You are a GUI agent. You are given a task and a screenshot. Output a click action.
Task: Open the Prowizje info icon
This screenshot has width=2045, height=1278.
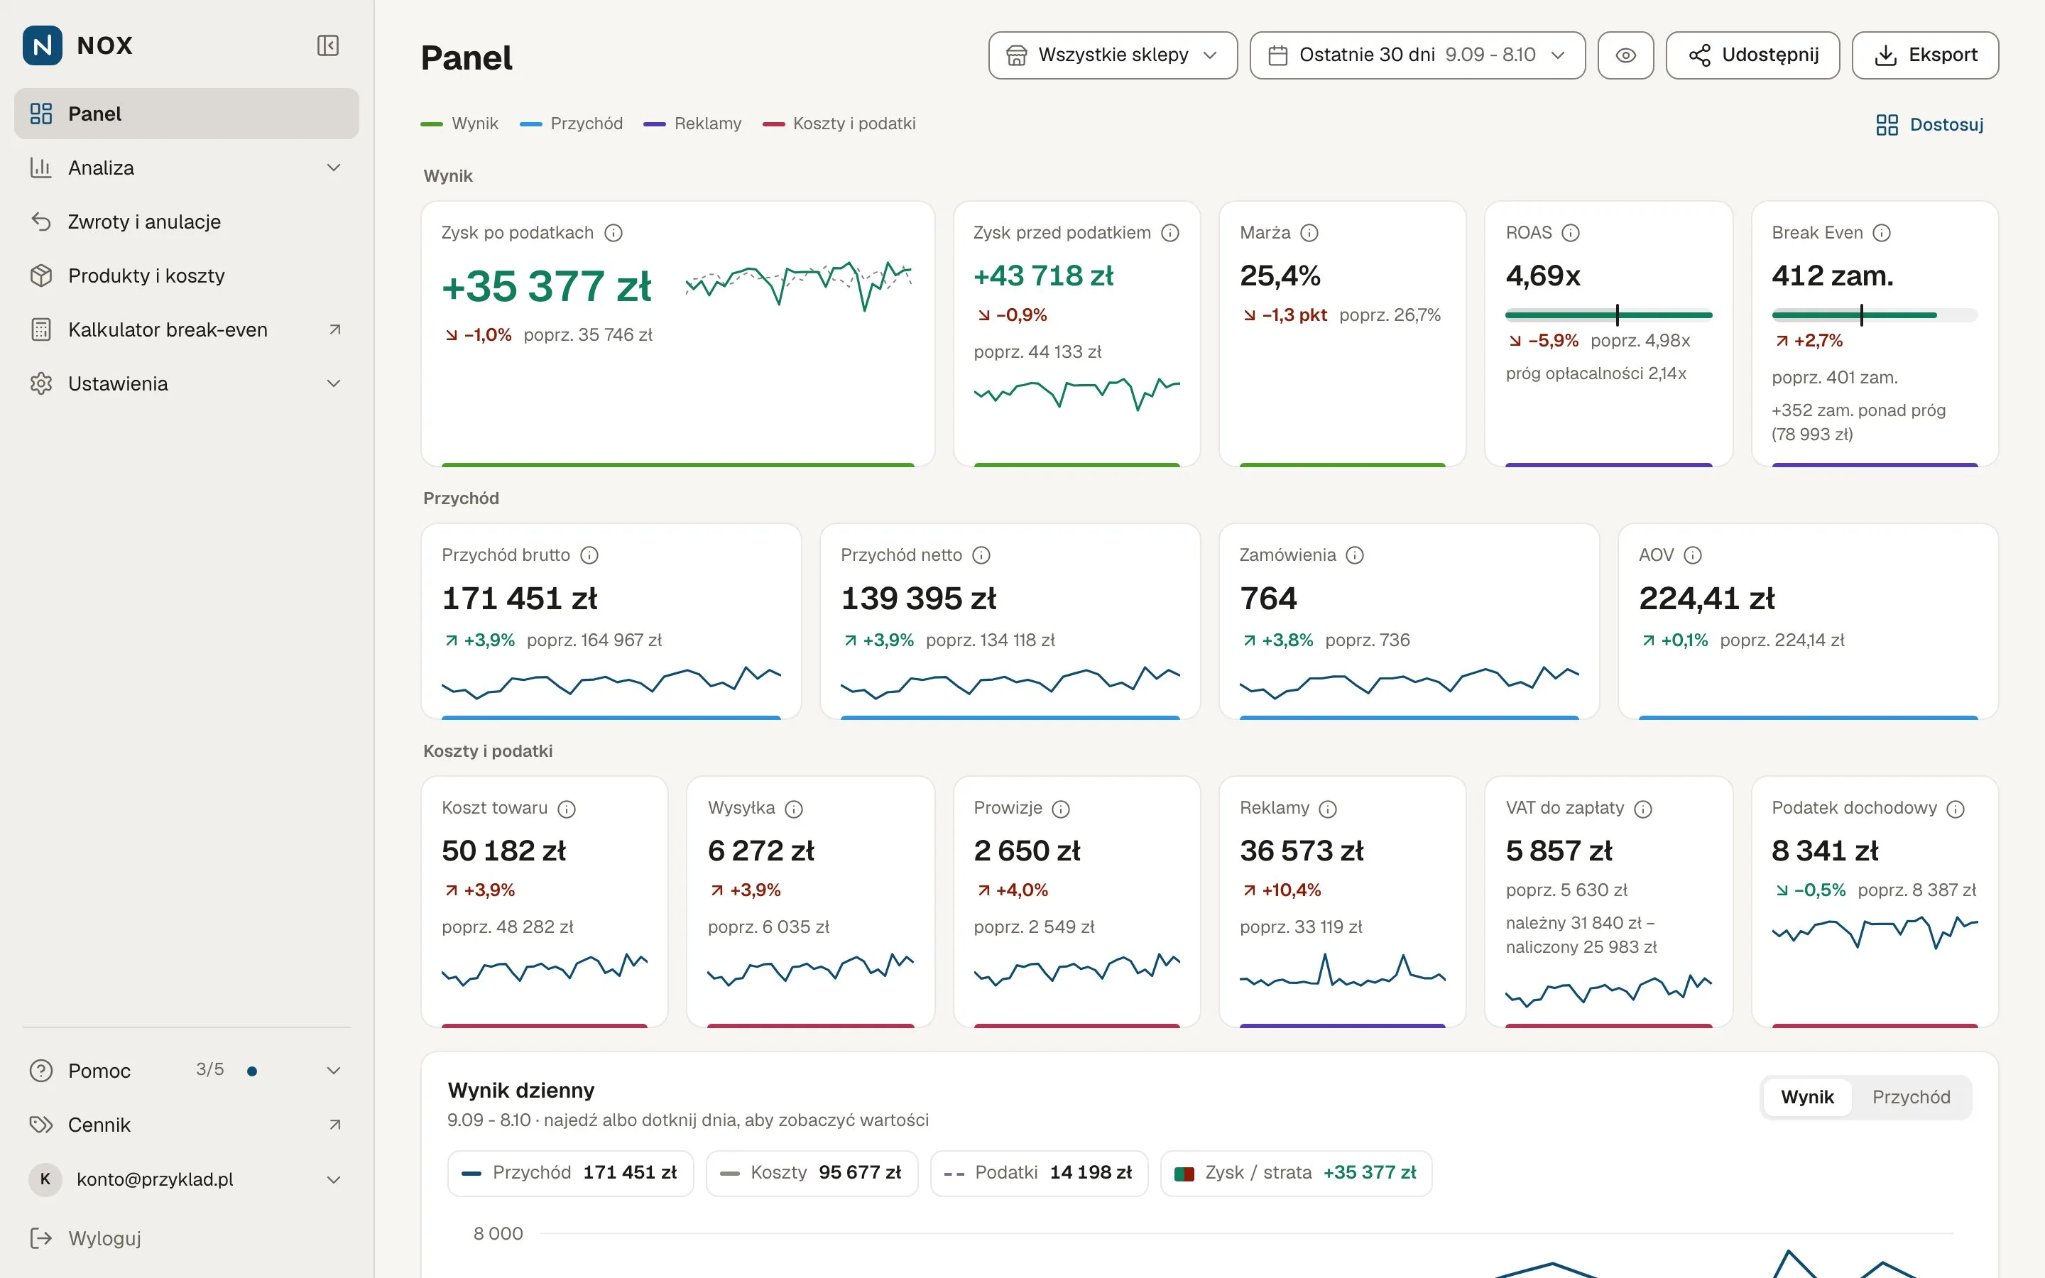[x=1061, y=809]
